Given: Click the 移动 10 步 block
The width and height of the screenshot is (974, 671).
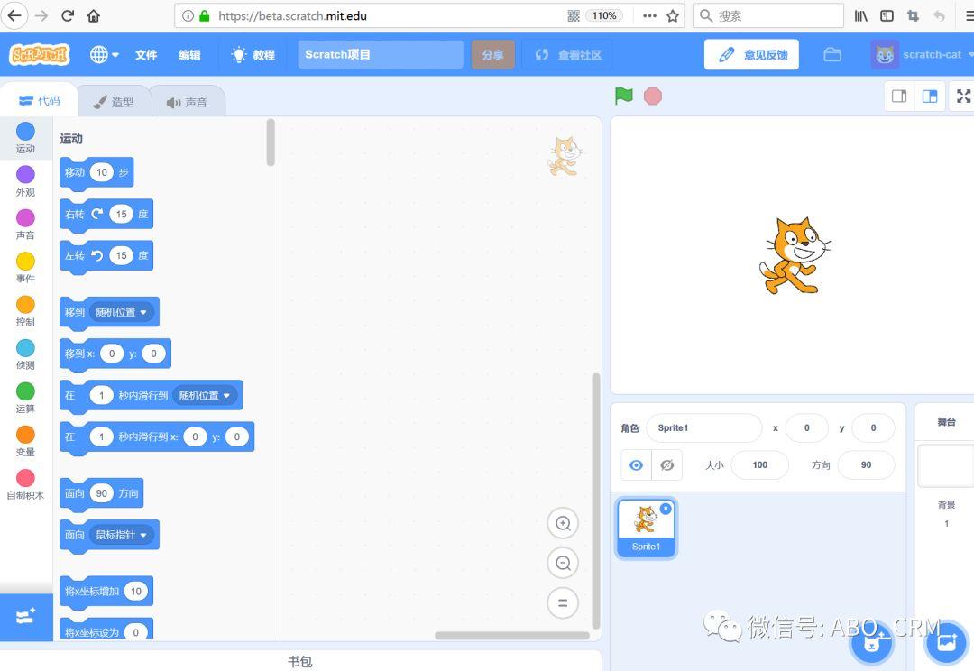Looking at the screenshot, I should point(96,173).
